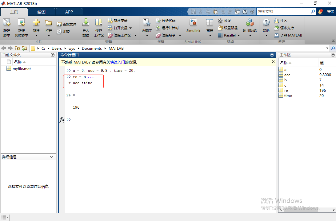This screenshot has height=221, width=336.
Task: Launch Simulink from the toolstrip
Action: click(x=193, y=26)
